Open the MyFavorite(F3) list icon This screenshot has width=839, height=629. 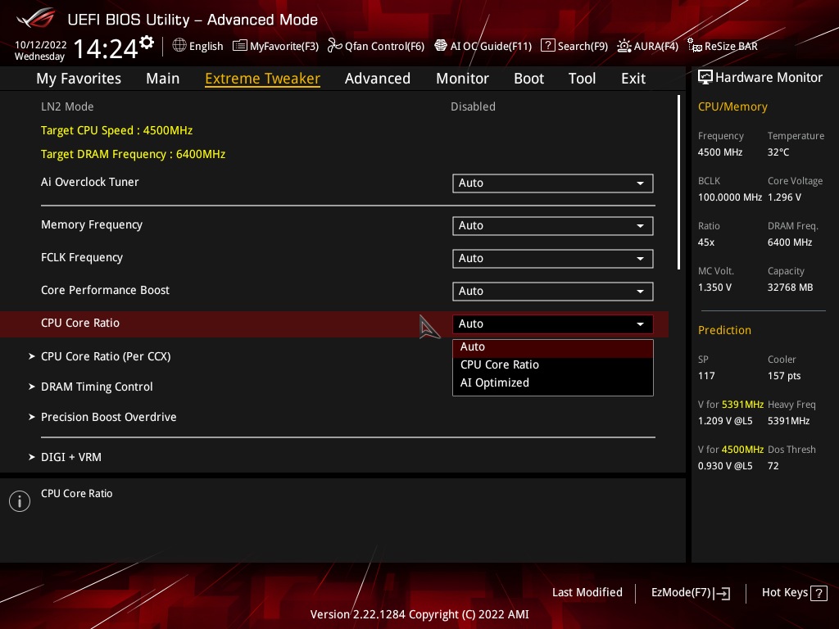(x=240, y=46)
